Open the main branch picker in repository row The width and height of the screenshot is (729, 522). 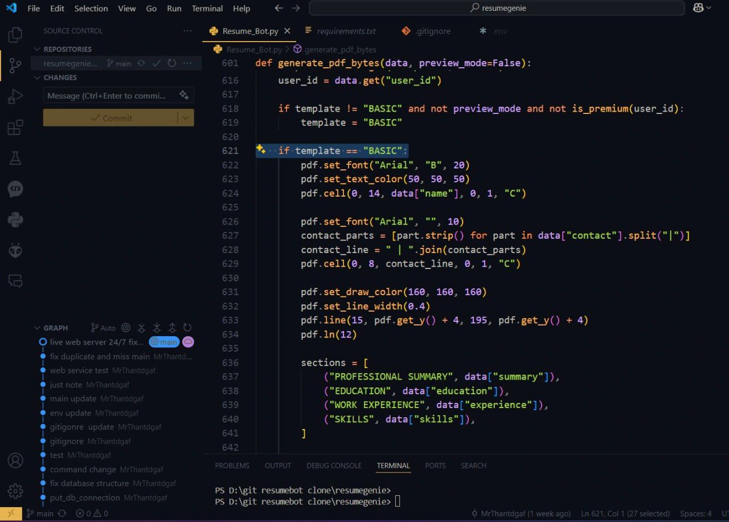(x=118, y=63)
